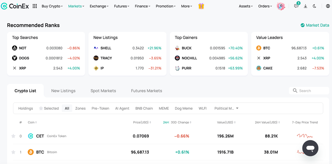The image size is (332, 164).
Task: Sort by Coin column header
Action: pos(32,122)
